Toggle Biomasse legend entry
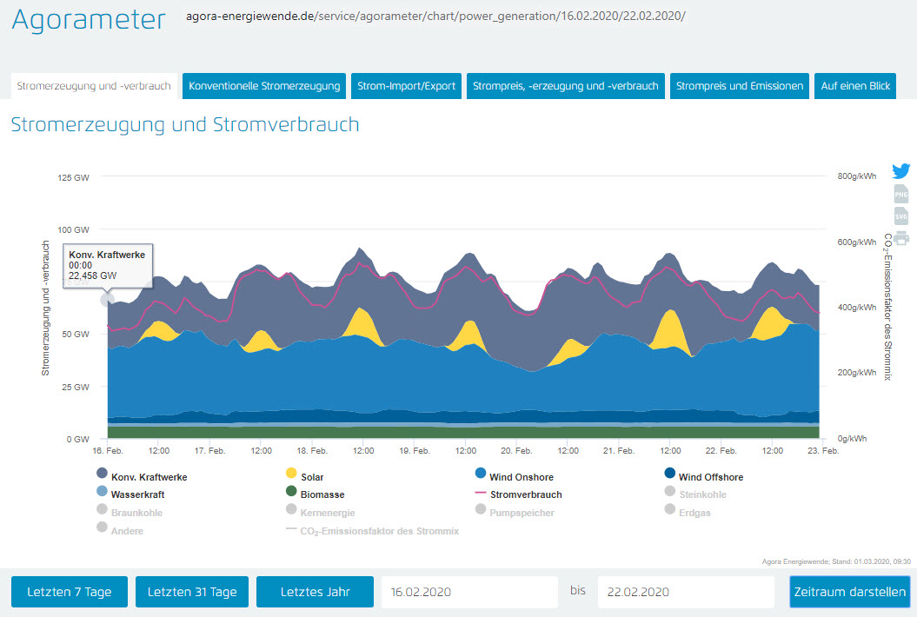The image size is (917, 617). click(x=321, y=494)
